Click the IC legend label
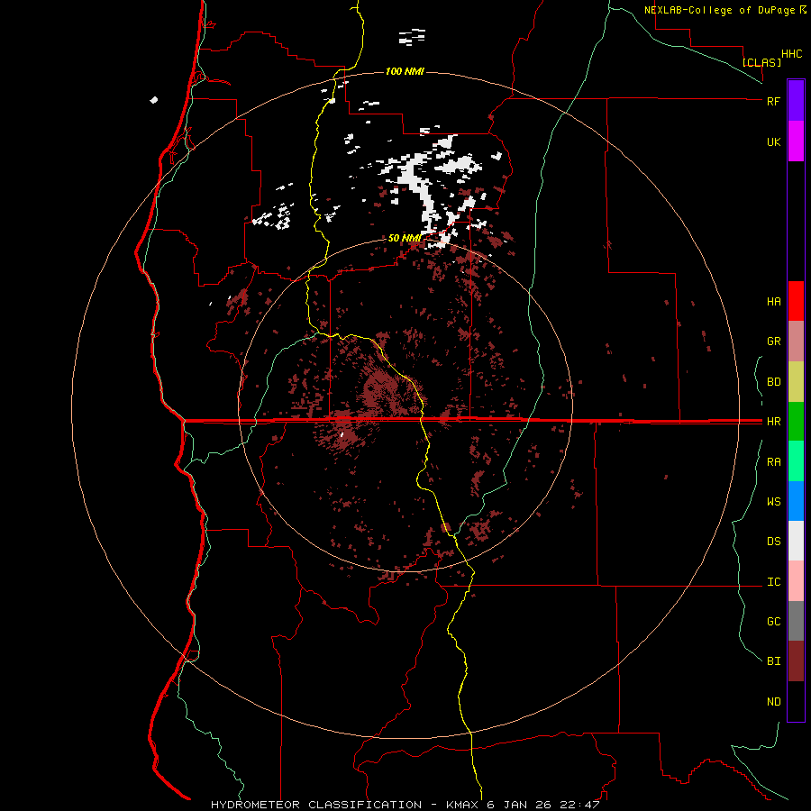 [x=773, y=582]
